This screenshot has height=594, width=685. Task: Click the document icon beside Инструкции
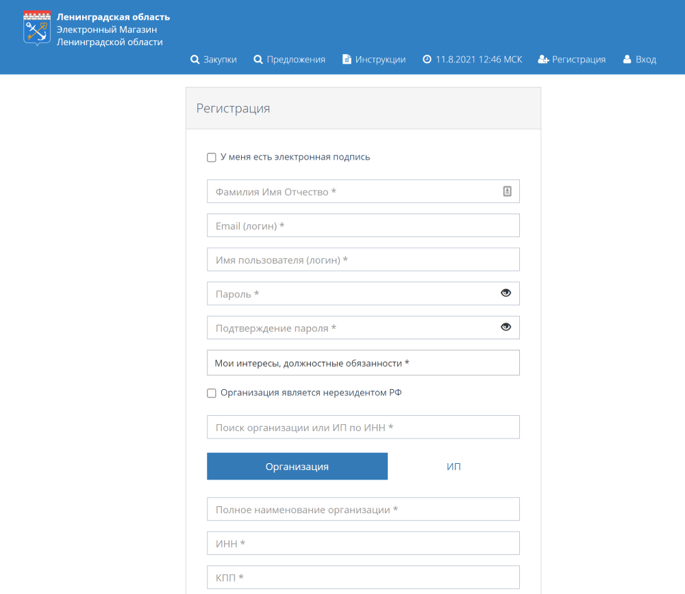(347, 59)
